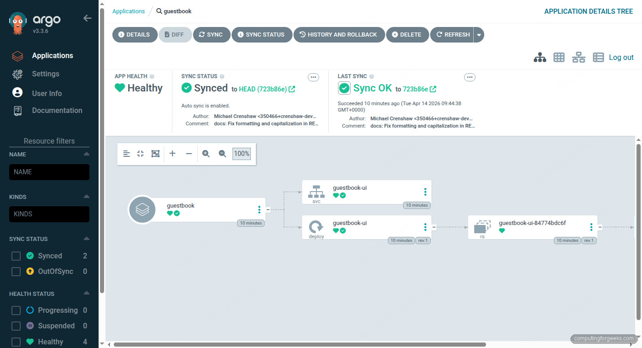Edit the zoom percentage field
Screen dimensions: 642x348
[242, 154]
